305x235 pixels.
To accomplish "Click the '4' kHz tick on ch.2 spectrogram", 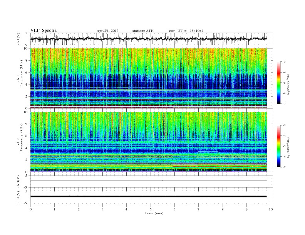I will pyautogui.click(x=27, y=148).
